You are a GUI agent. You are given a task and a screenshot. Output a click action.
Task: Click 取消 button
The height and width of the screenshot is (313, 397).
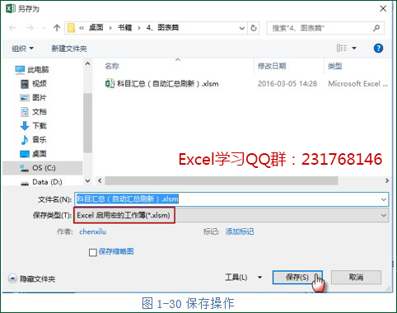pyautogui.click(x=356, y=278)
